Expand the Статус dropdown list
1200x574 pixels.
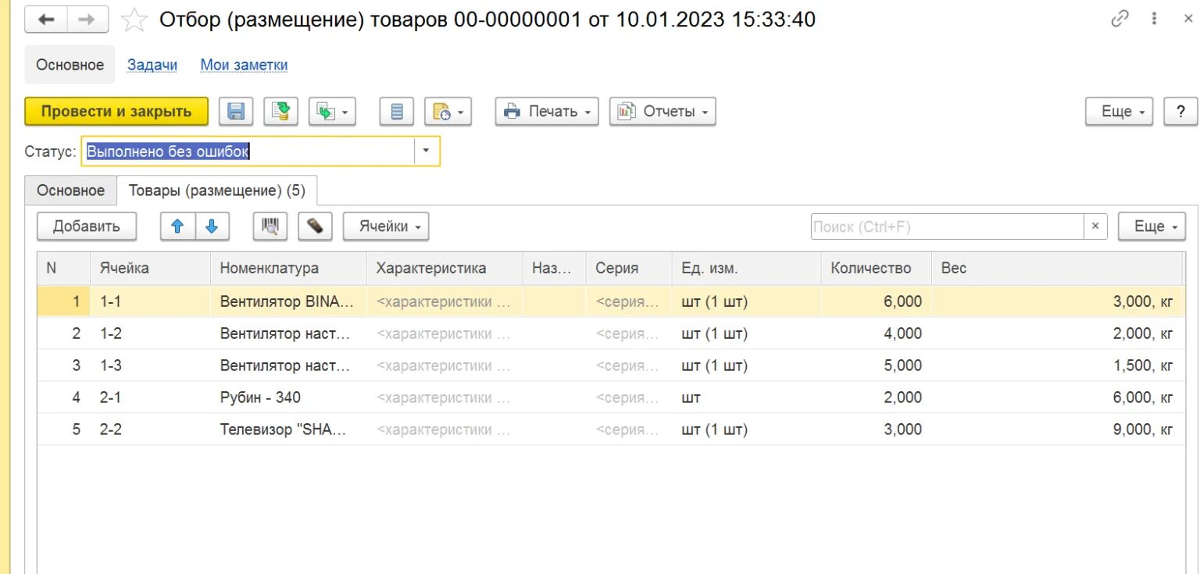(x=426, y=151)
